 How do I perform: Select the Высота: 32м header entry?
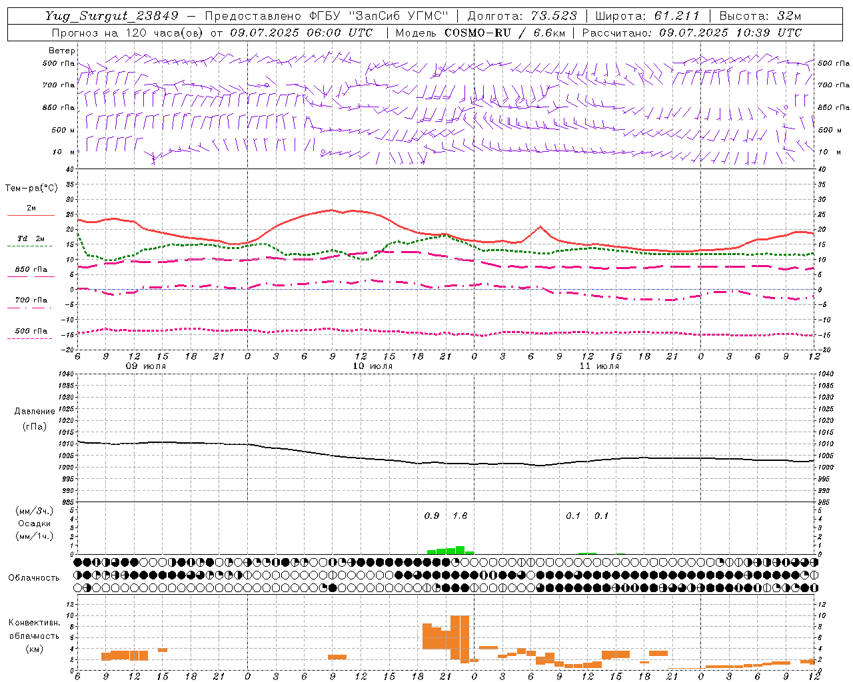click(760, 16)
